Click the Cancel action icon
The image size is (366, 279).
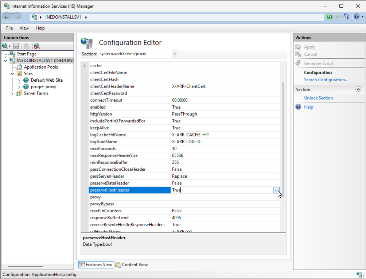[298, 54]
